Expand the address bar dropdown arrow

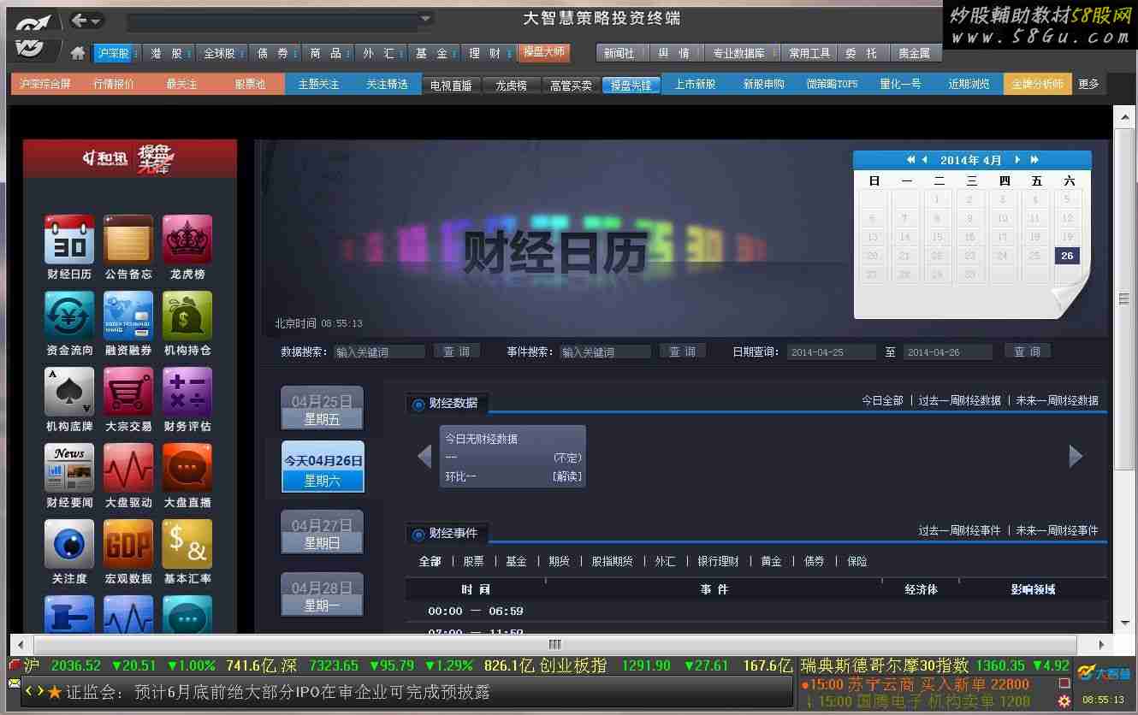pyautogui.click(x=425, y=19)
